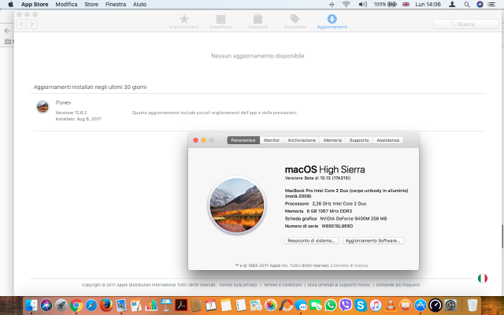This screenshot has width=504, height=315.
Task: Open volume control in menu bar
Action: point(362,4)
